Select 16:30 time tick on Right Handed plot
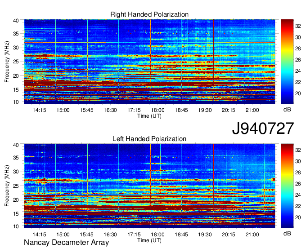306x248 pixels. tap(110, 110)
